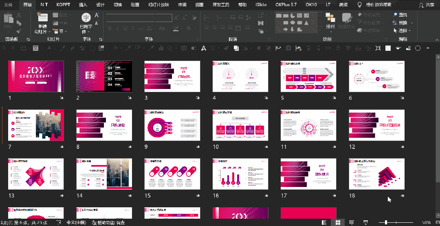Select slide 9 thumbnail with circular chart
The image size is (440, 226).
coord(172,125)
